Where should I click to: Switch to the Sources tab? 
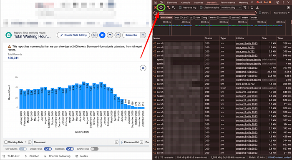(199, 2)
